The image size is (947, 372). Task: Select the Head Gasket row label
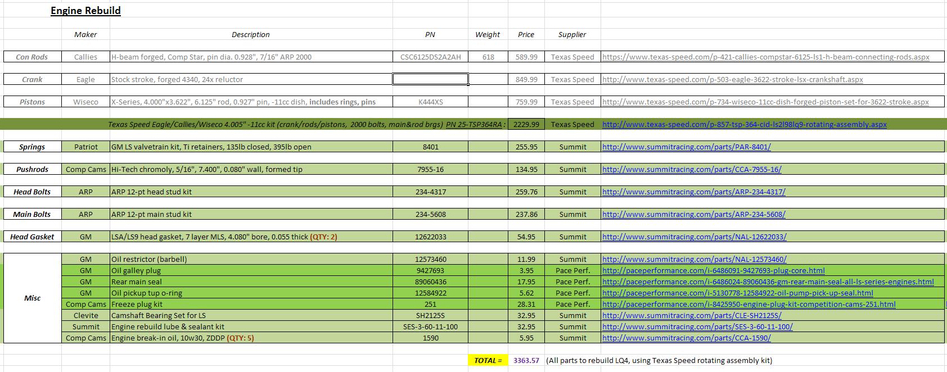click(32, 237)
